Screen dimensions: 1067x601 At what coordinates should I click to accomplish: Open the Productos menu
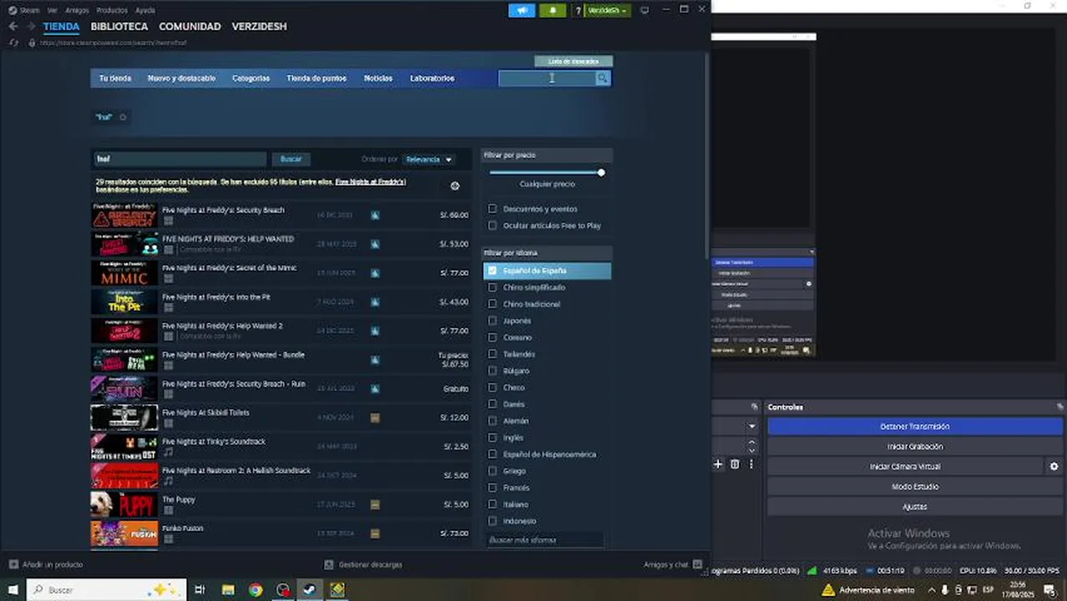[112, 10]
